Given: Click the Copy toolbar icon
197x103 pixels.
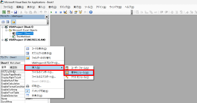Looking at the screenshot, I should pyautogui.click(x=26, y=12).
